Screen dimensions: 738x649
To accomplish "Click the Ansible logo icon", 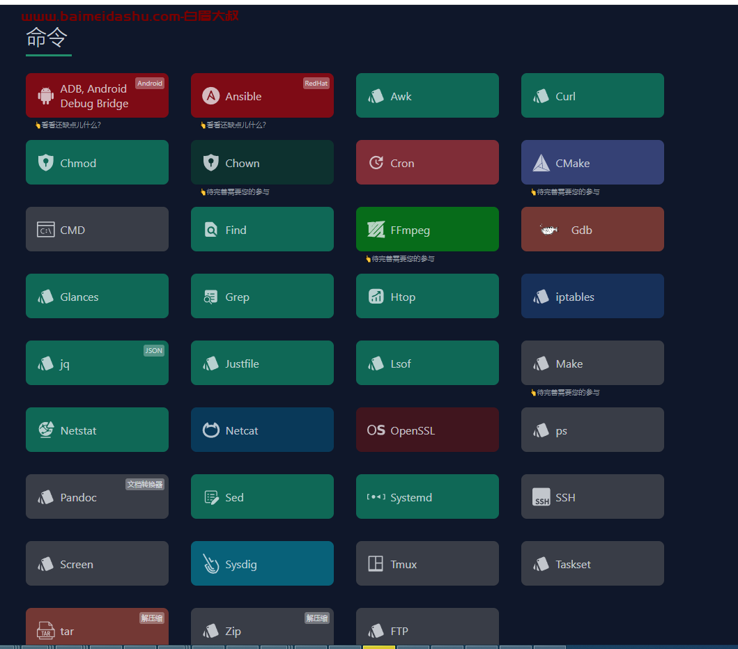I will click(211, 96).
